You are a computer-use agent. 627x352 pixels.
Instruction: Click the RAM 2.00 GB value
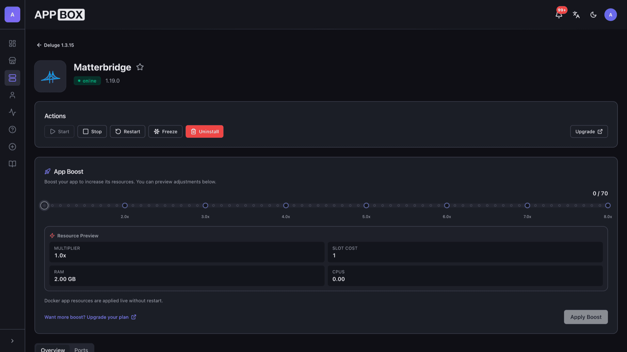click(x=65, y=279)
